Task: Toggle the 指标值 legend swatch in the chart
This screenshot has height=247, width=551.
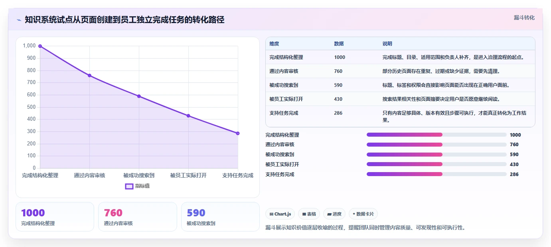Action: coord(129,186)
